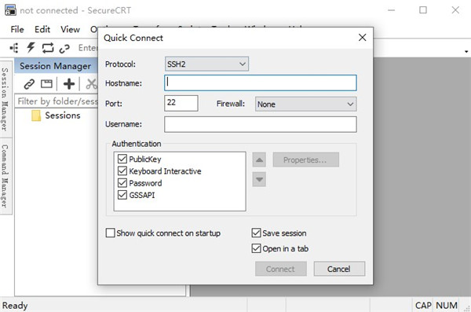The width and height of the screenshot is (471, 312).
Task: Click the Connect button
Action: point(280,269)
